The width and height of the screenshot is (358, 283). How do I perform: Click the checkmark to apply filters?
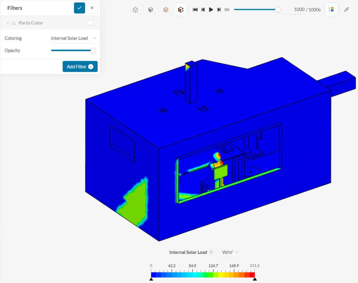[79, 8]
